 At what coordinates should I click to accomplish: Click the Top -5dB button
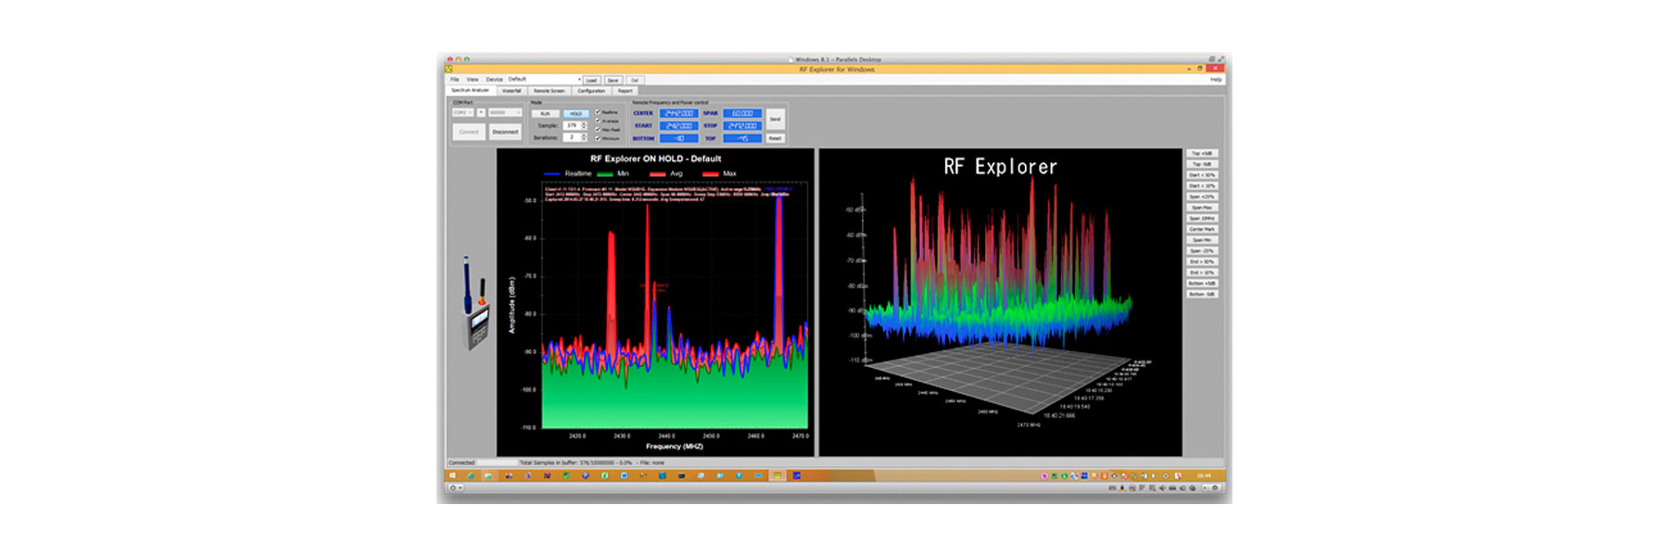coord(1202,164)
